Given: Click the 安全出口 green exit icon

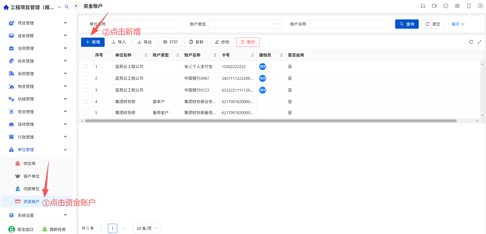Looking at the screenshot, I should (x=12, y=229).
